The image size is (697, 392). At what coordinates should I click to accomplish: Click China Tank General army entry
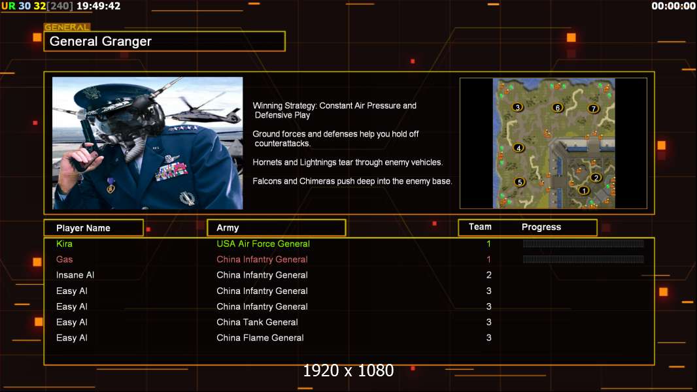pos(258,322)
